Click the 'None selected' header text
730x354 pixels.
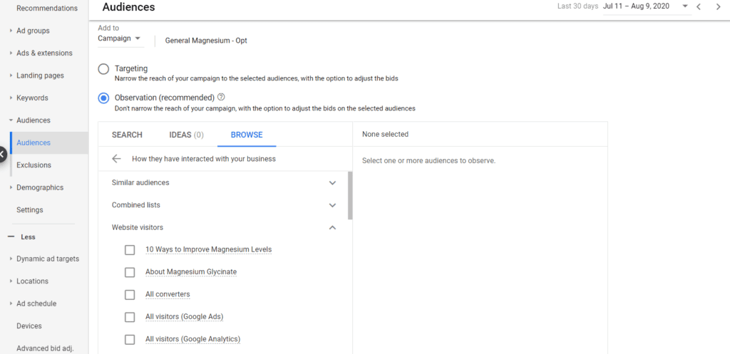click(x=385, y=135)
